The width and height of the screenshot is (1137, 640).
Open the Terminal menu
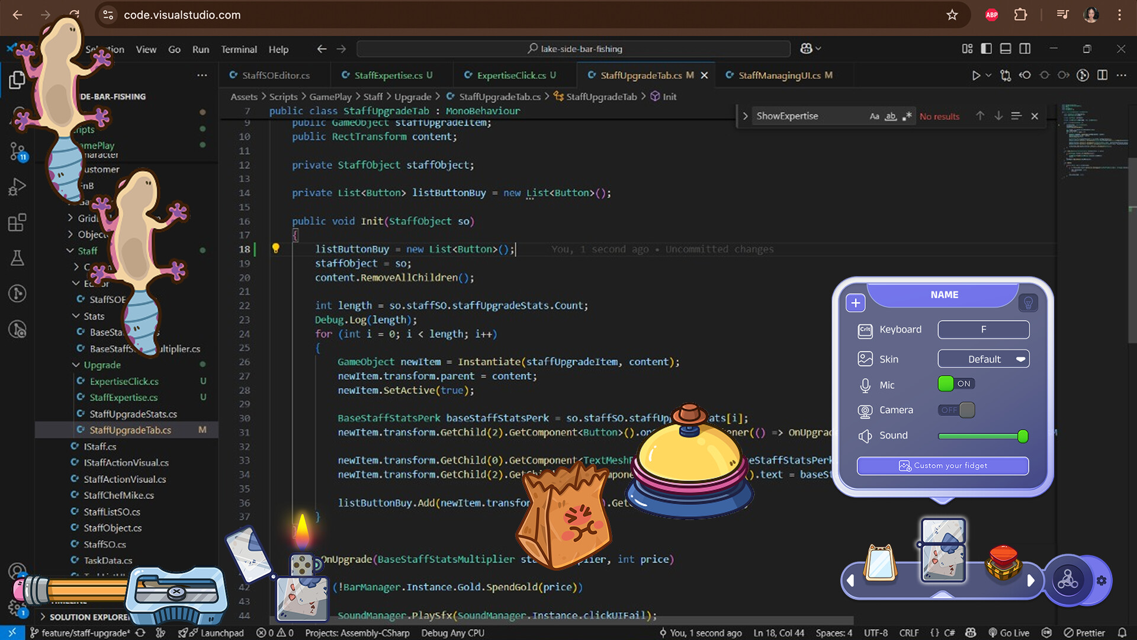(x=239, y=49)
